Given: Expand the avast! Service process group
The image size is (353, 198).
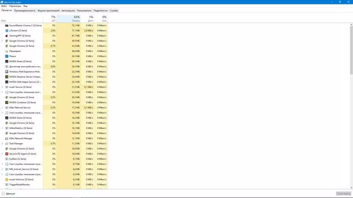Looking at the screenshot, I should [x=2, y=87].
